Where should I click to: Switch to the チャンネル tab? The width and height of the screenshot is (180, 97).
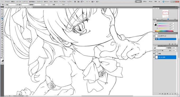point(160,46)
